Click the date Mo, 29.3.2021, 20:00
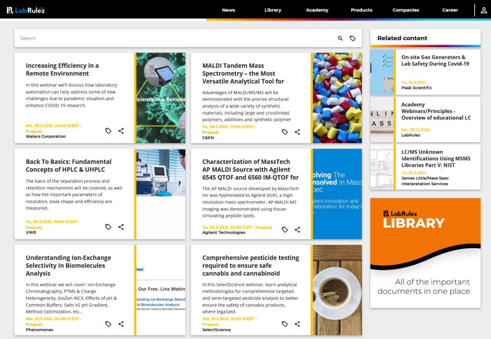 [54, 129]
